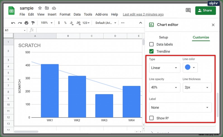The width and height of the screenshot is (223, 137).
Task: Uncheck the Trendline checkbox
Action: (x=151, y=51)
